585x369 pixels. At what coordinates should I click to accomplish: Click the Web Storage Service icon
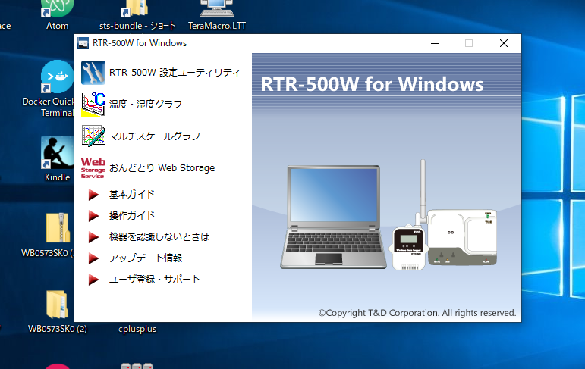pos(93,168)
